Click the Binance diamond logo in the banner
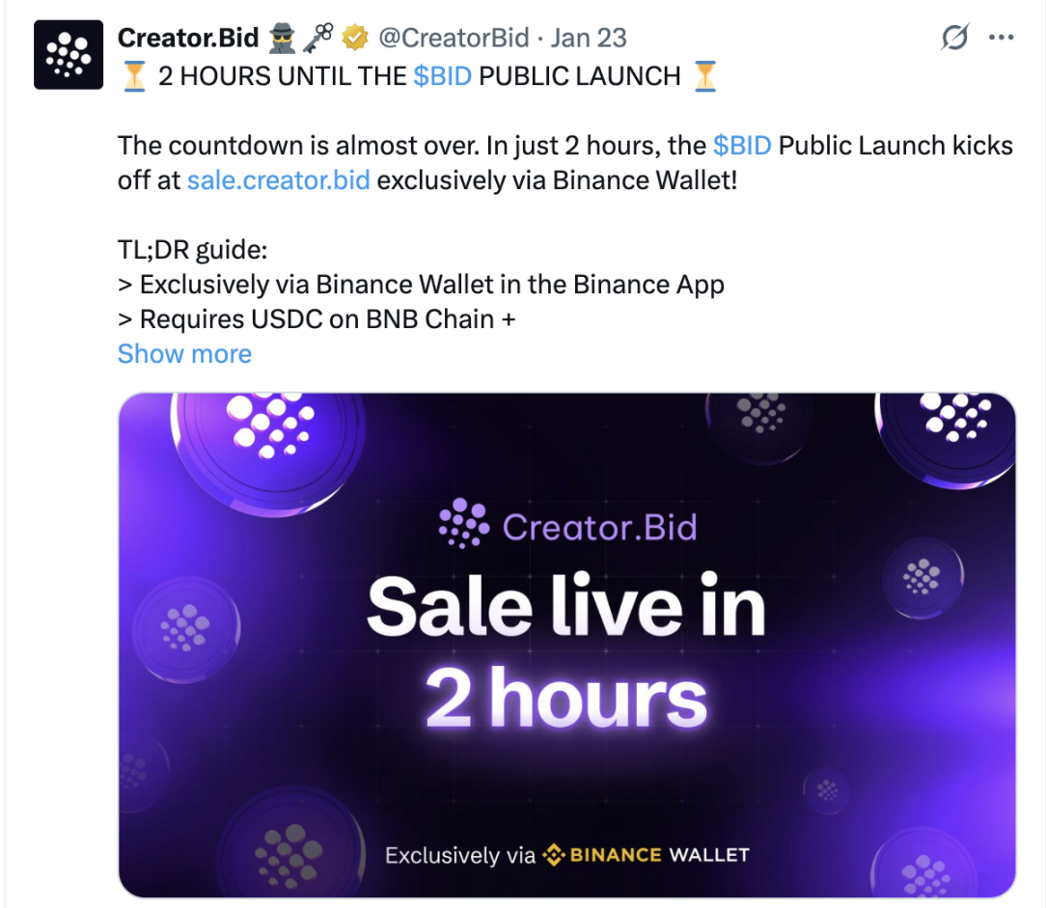This screenshot has width=1046, height=908. [555, 854]
